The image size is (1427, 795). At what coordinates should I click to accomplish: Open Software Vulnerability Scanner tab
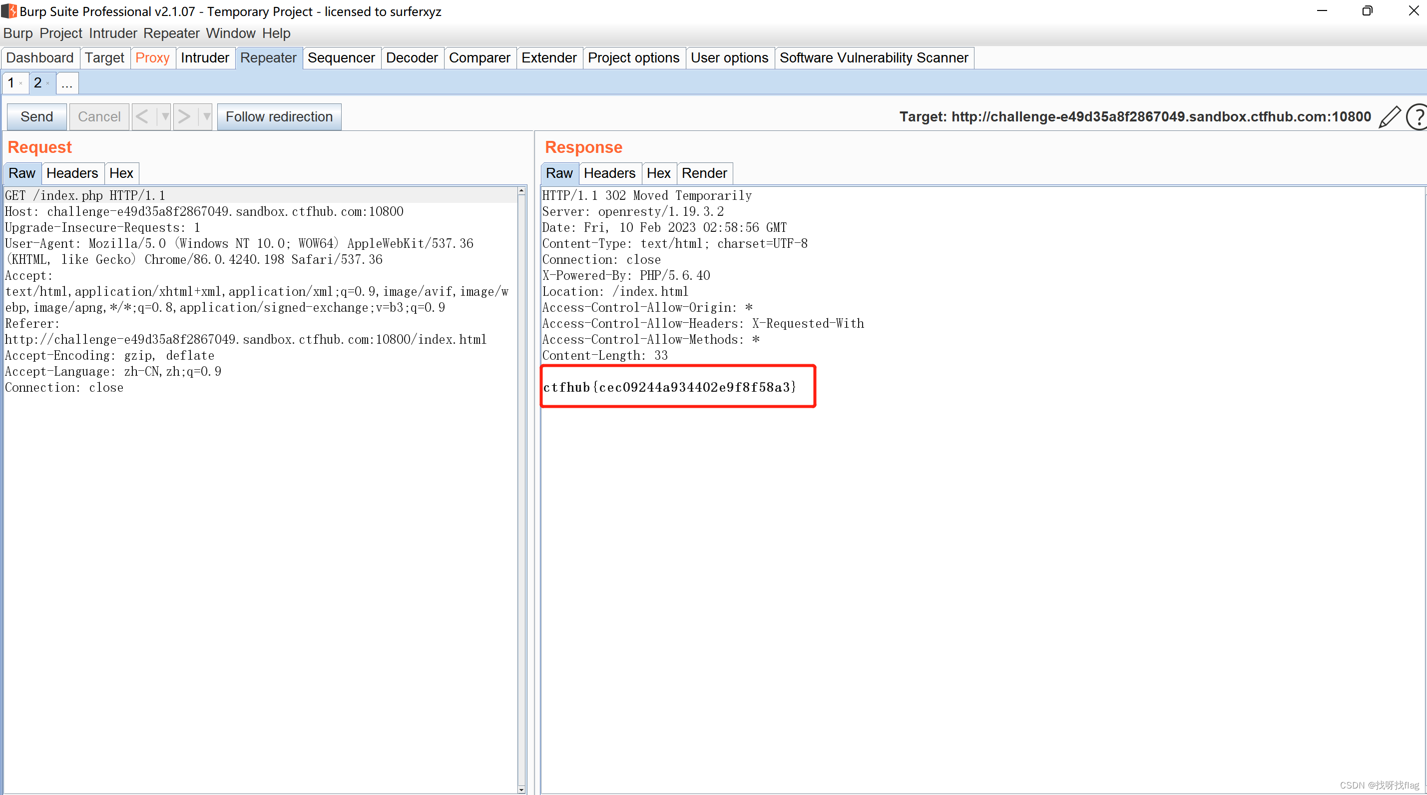[x=873, y=57]
